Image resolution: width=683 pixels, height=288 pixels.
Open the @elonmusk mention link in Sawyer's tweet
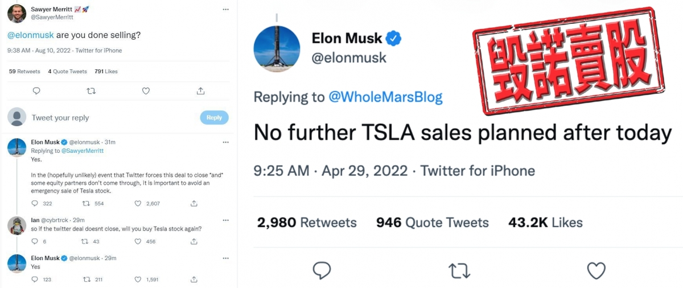point(31,35)
